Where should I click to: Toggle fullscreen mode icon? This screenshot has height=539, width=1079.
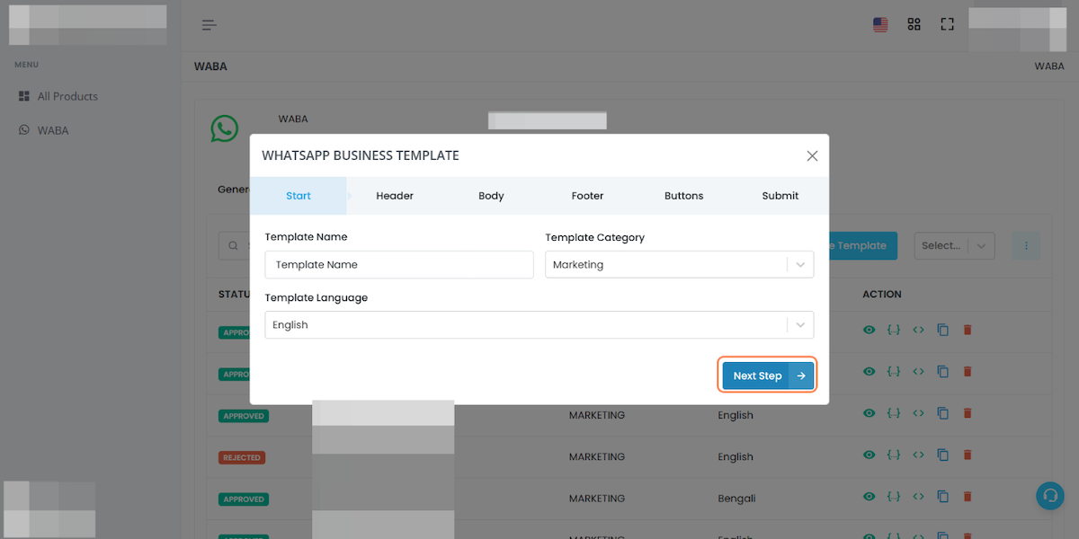coord(947,25)
